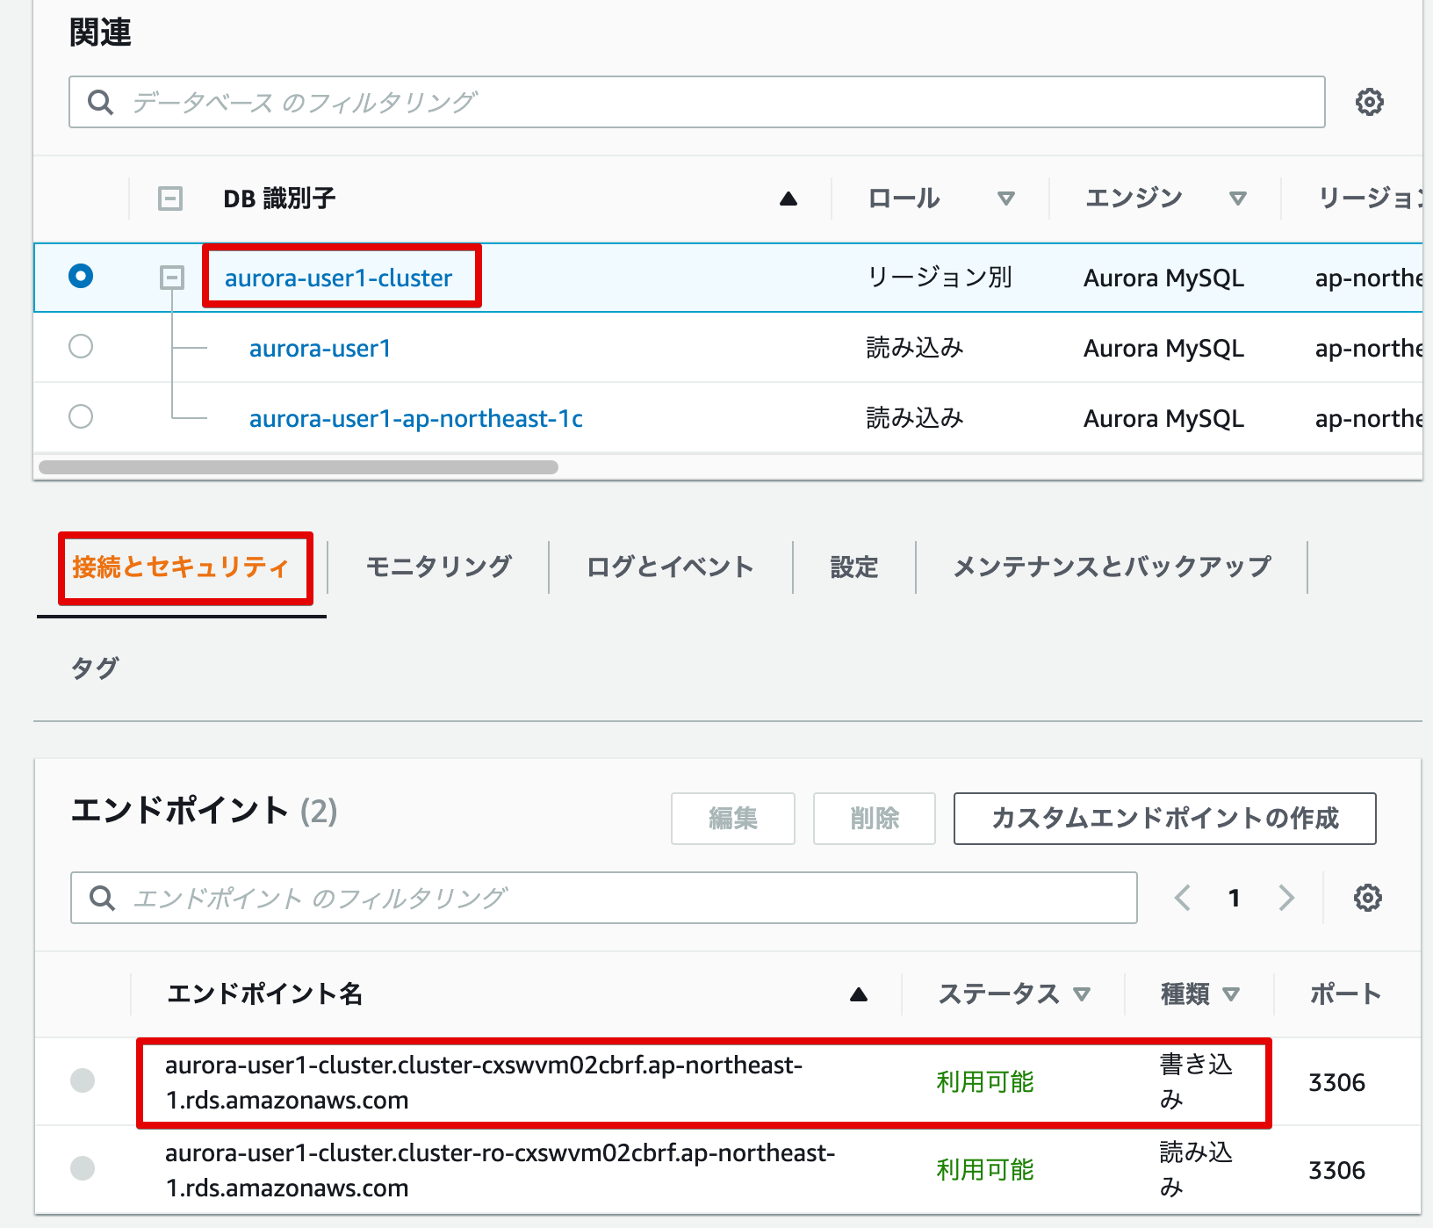Click 利用可能 status of cluster-ro endpoint
This screenshot has width=1433, height=1228.
(x=985, y=1170)
